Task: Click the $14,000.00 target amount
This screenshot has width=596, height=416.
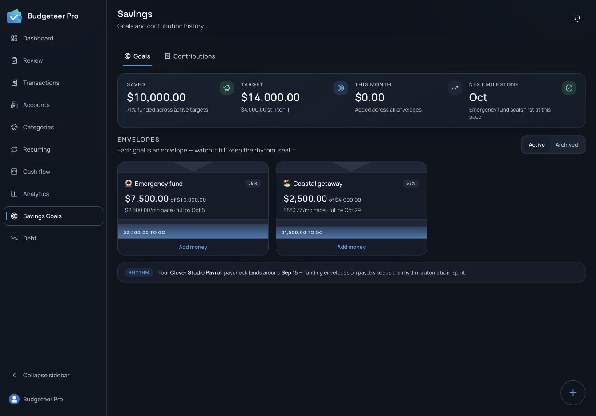Action: tap(270, 97)
